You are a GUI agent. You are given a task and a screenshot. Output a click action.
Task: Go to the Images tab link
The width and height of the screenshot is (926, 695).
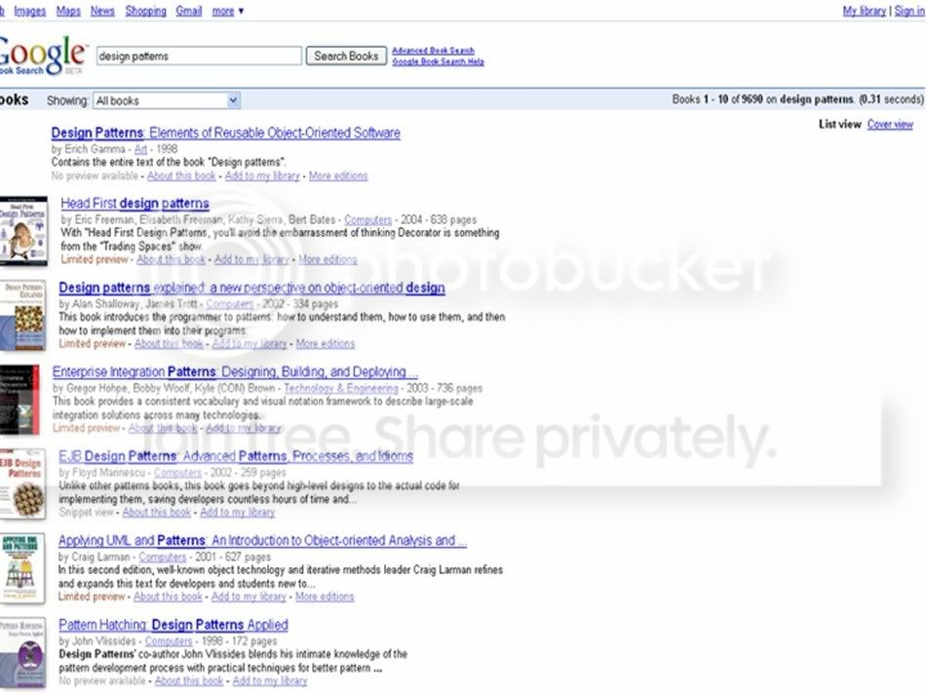pyautogui.click(x=29, y=11)
